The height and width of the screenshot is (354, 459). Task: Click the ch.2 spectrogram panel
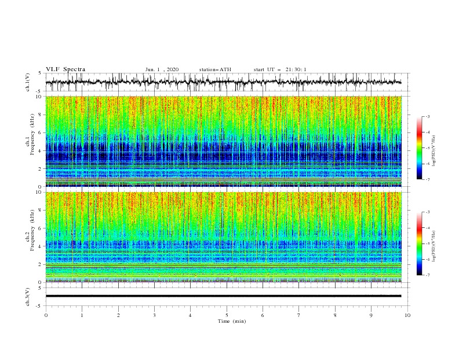coord(224,237)
